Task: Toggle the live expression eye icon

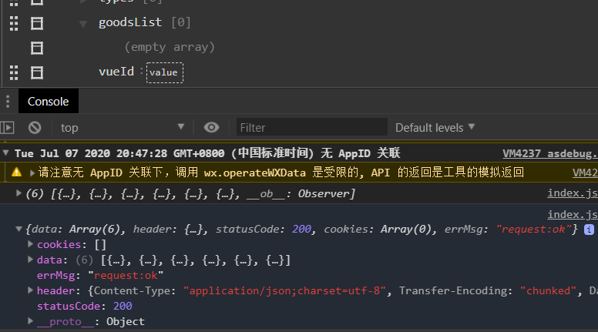Action: [211, 127]
